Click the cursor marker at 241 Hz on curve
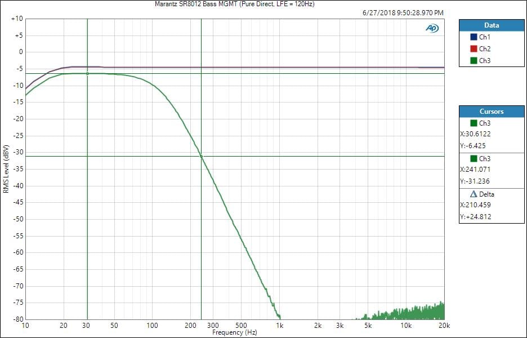 [x=201, y=157]
